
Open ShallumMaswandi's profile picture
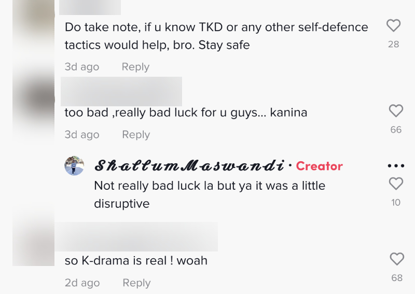(74, 165)
